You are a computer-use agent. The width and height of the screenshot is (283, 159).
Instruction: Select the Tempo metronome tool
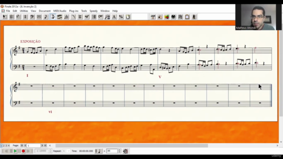(x=194, y=17)
